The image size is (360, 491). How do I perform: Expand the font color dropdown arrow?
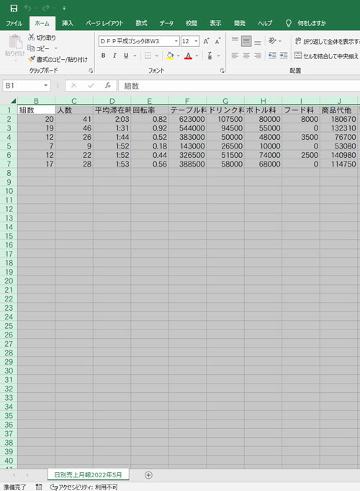point(197,56)
